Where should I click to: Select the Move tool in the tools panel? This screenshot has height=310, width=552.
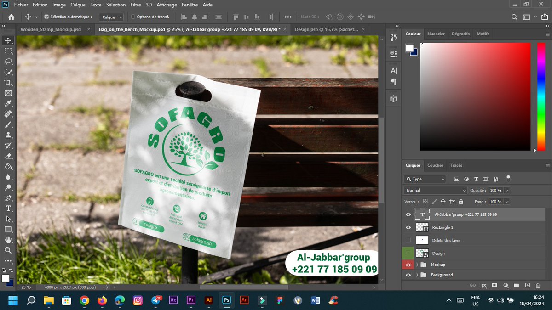pyautogui.click(x=8, y=41)
